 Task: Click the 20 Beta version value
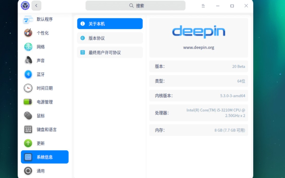239,67
